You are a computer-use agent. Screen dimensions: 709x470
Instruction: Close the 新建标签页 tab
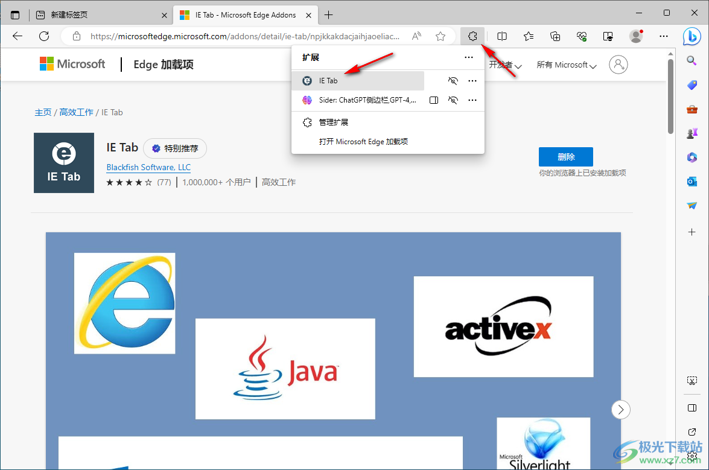164,15
